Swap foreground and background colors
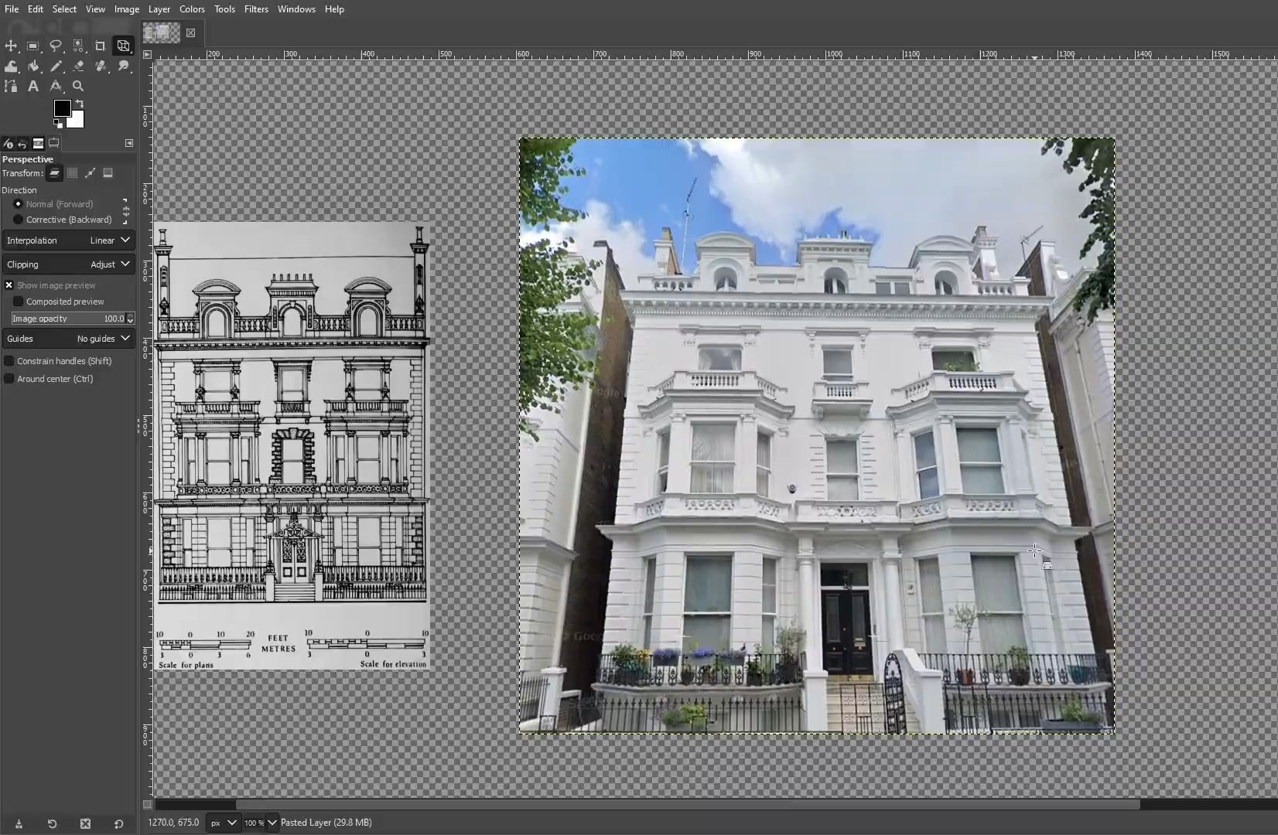Viewport: 1278px width, 835px height. pyautogui.click(x=80, y=104)
